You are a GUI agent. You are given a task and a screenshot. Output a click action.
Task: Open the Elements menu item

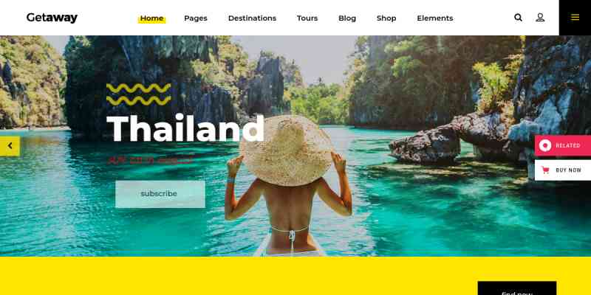pyautogui.click(x=435, y=18)
